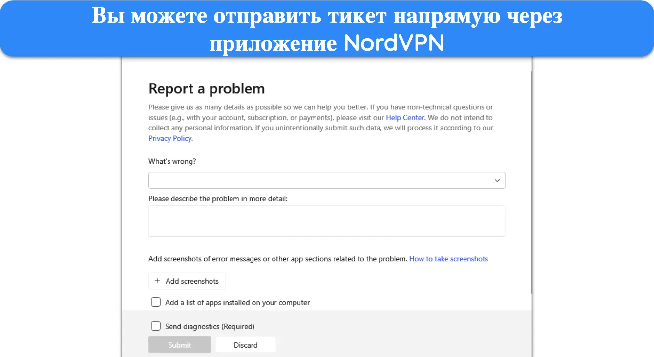Open the Help Center link
This screenshot has width=654, height=357.
pos(405,117)
